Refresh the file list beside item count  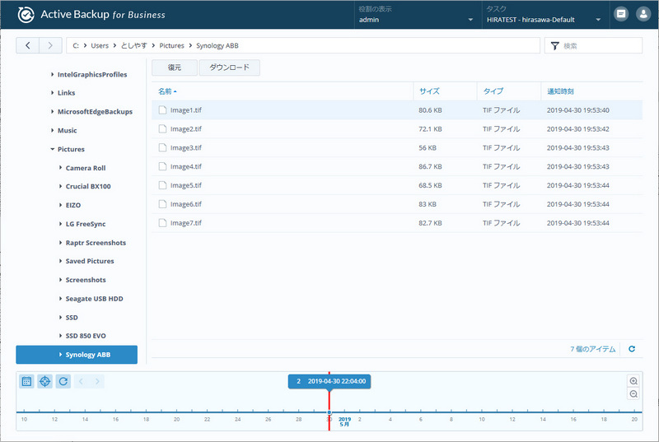click(632, 349)
